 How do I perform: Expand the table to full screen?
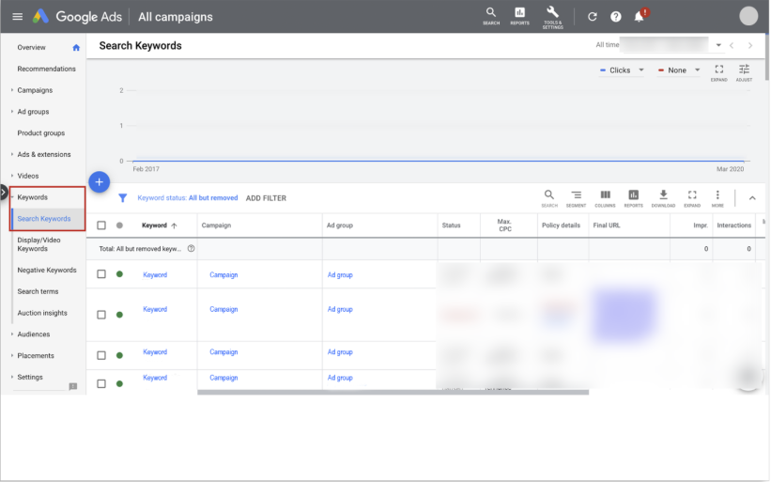(x=692, y=198)
